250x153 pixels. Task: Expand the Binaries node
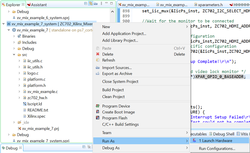[14, 36]
